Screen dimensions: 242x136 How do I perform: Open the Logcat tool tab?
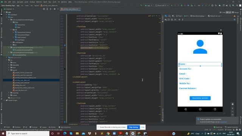43,127
